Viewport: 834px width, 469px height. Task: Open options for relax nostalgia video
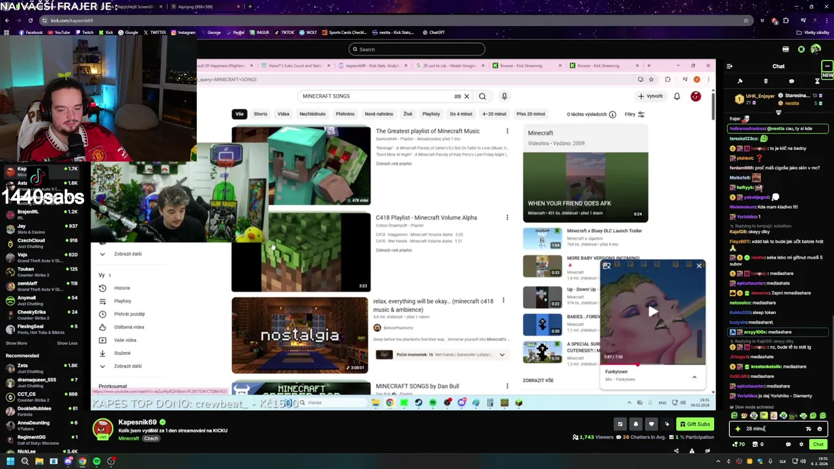[x=503, y=301]
